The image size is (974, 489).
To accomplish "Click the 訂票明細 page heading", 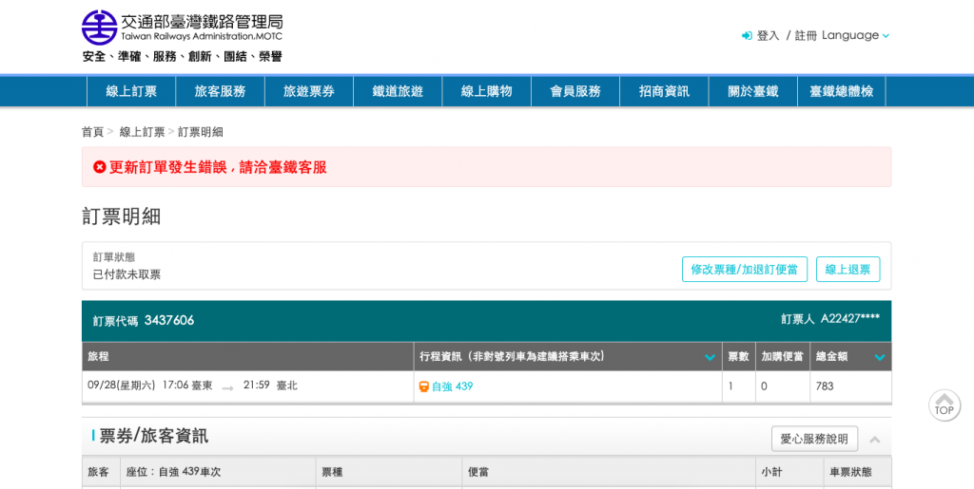I will (121, 216).
